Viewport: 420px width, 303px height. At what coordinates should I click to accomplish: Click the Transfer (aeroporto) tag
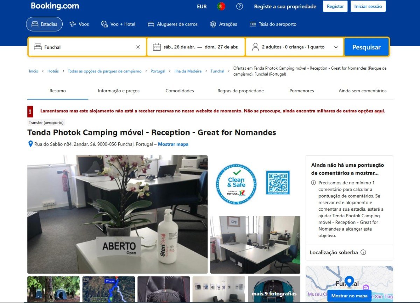pyautogui.click(x=46, y=123)
